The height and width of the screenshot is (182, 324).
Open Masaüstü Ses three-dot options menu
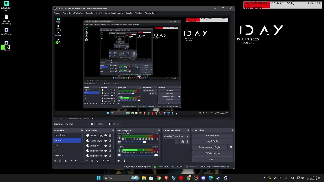119,138
